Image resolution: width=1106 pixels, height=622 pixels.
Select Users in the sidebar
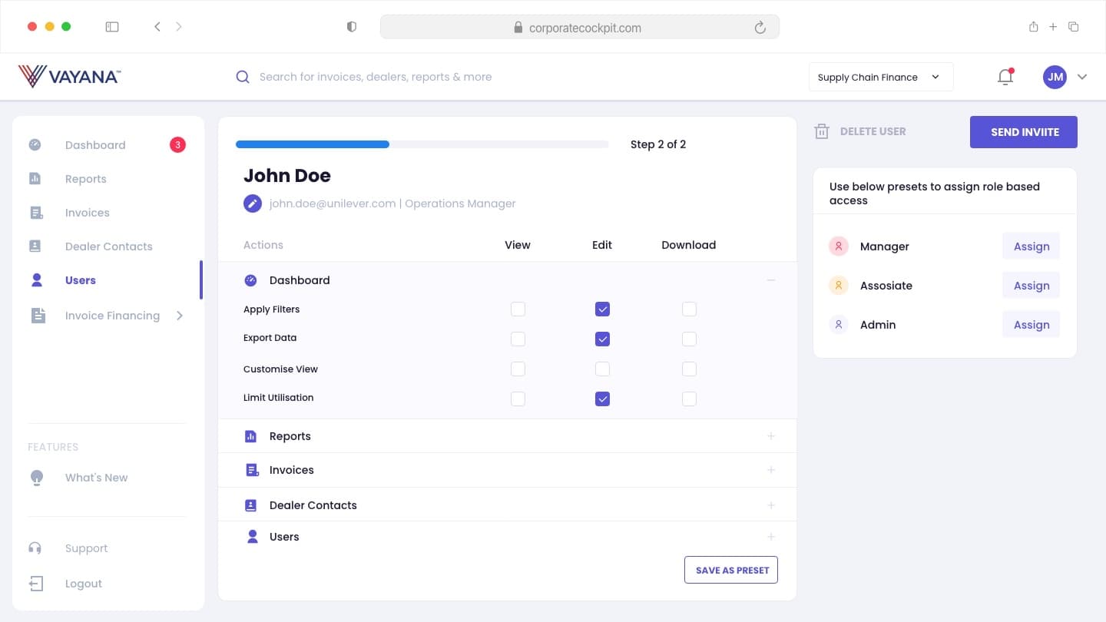81,280
